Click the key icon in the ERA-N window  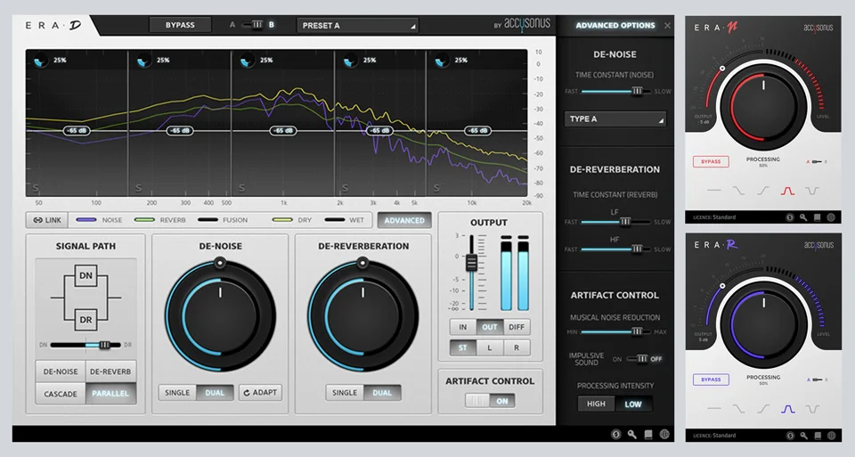coord(803,217)
